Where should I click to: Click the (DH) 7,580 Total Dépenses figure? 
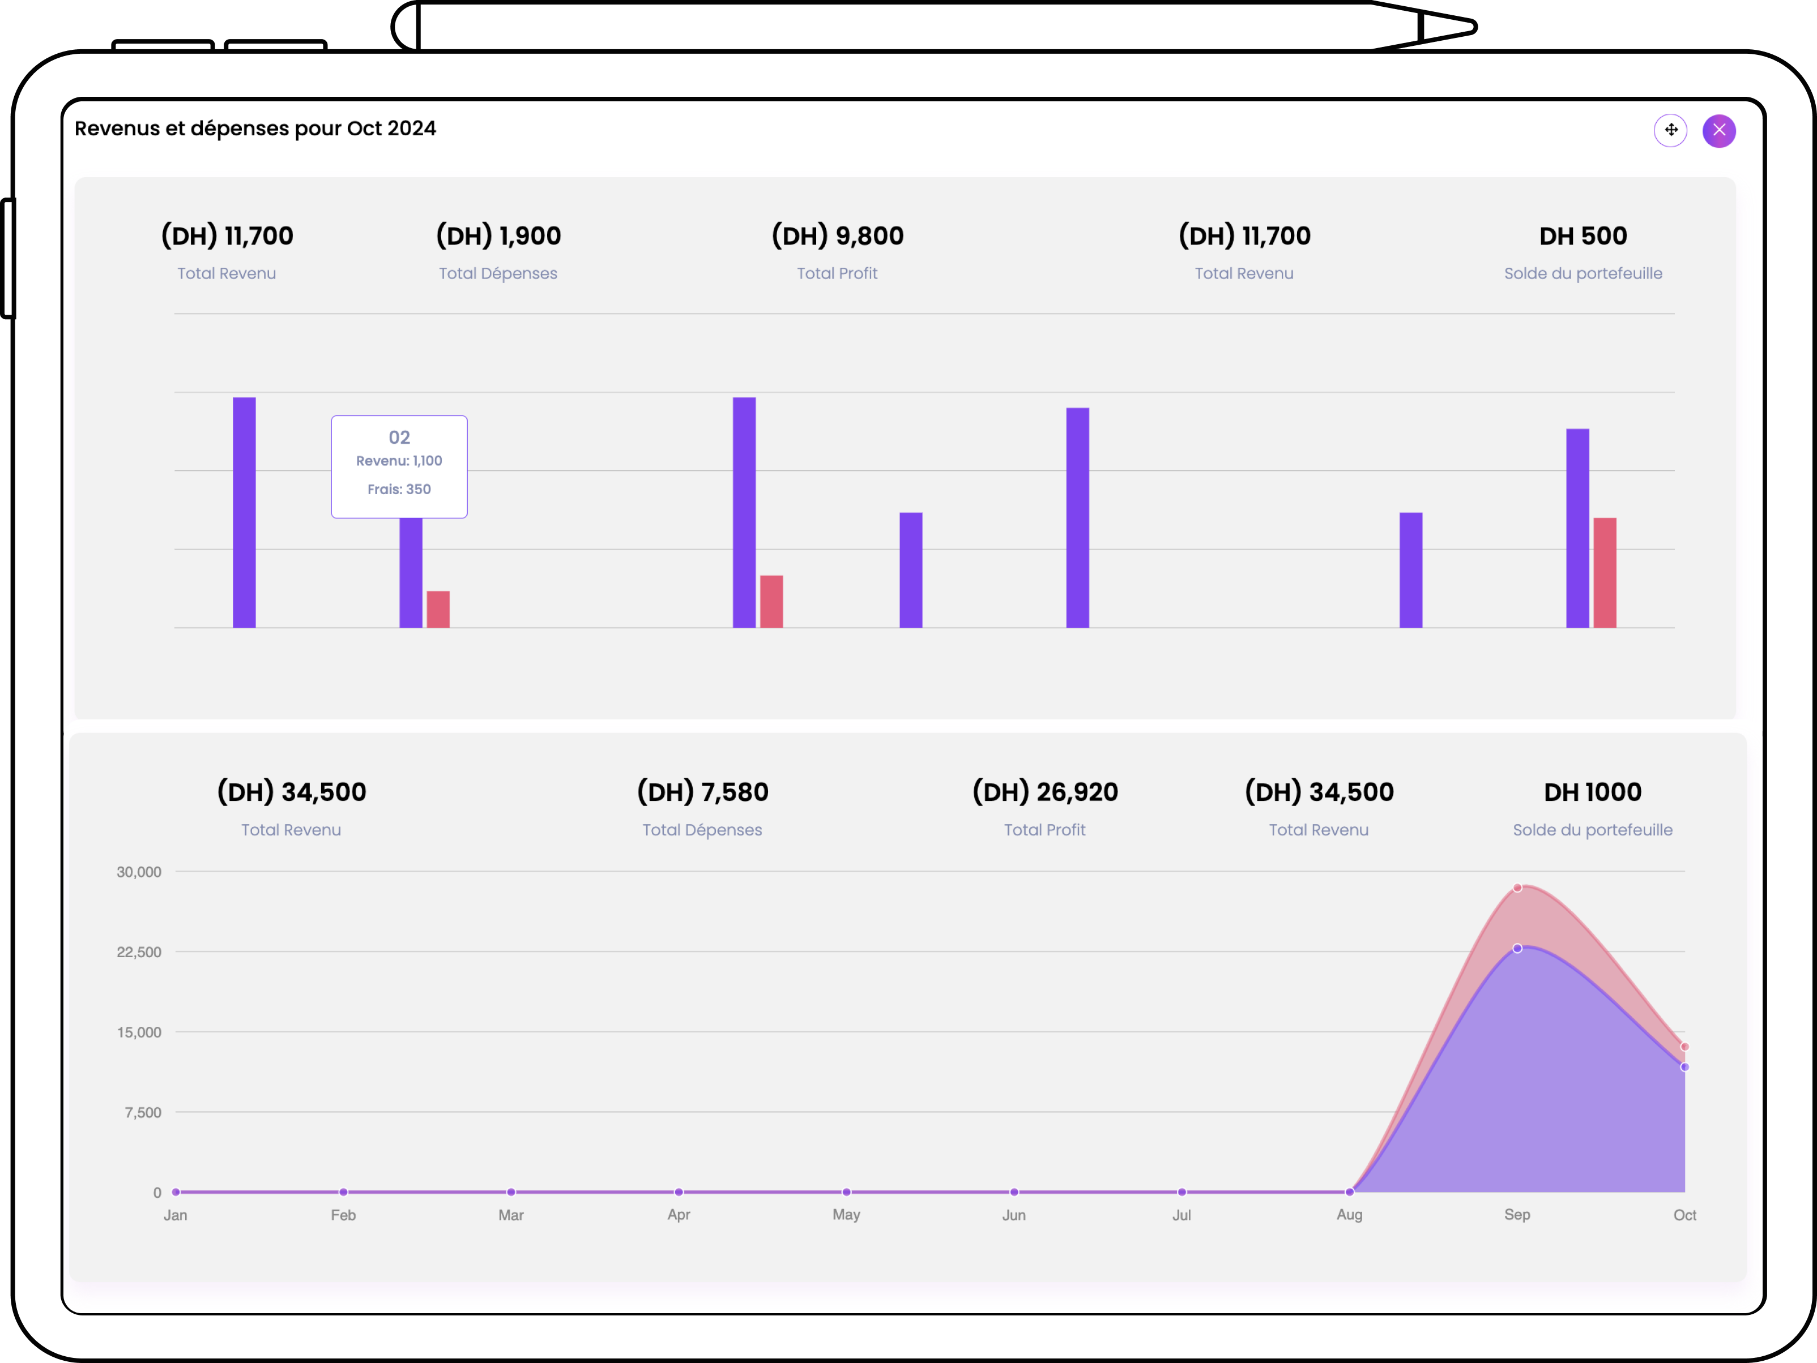[702, 791]
